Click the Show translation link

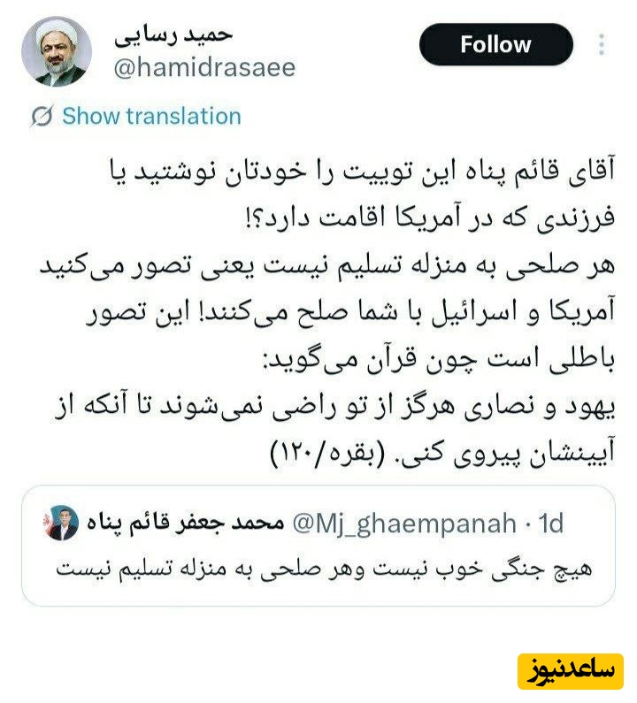pyautogui.click(x=151, y=116)
